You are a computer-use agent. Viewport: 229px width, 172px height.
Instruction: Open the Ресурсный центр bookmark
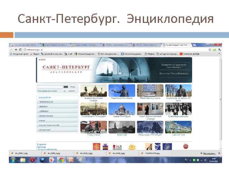(x=19, y=54)
